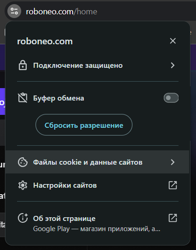196x250 pixels.
Task: Close the roboneo.com site info popup
Action: 173,41
